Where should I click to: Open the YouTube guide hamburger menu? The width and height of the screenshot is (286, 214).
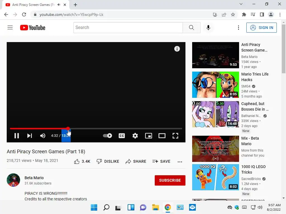pos(10,28)
